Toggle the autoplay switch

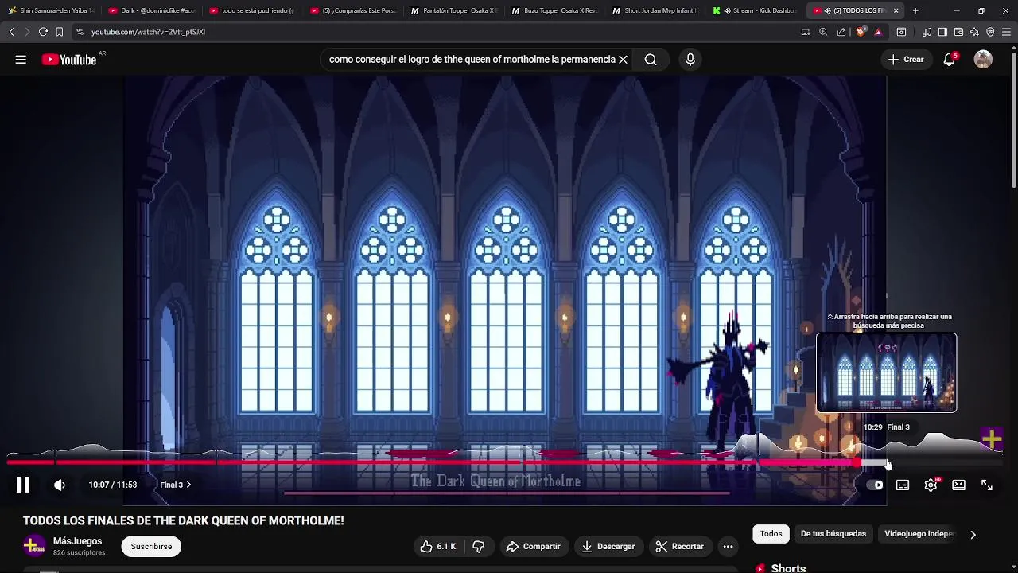pyautogui.click(x=875, y=485)
